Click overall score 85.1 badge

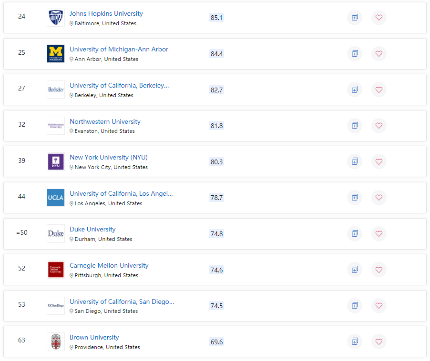click(216, 18)
